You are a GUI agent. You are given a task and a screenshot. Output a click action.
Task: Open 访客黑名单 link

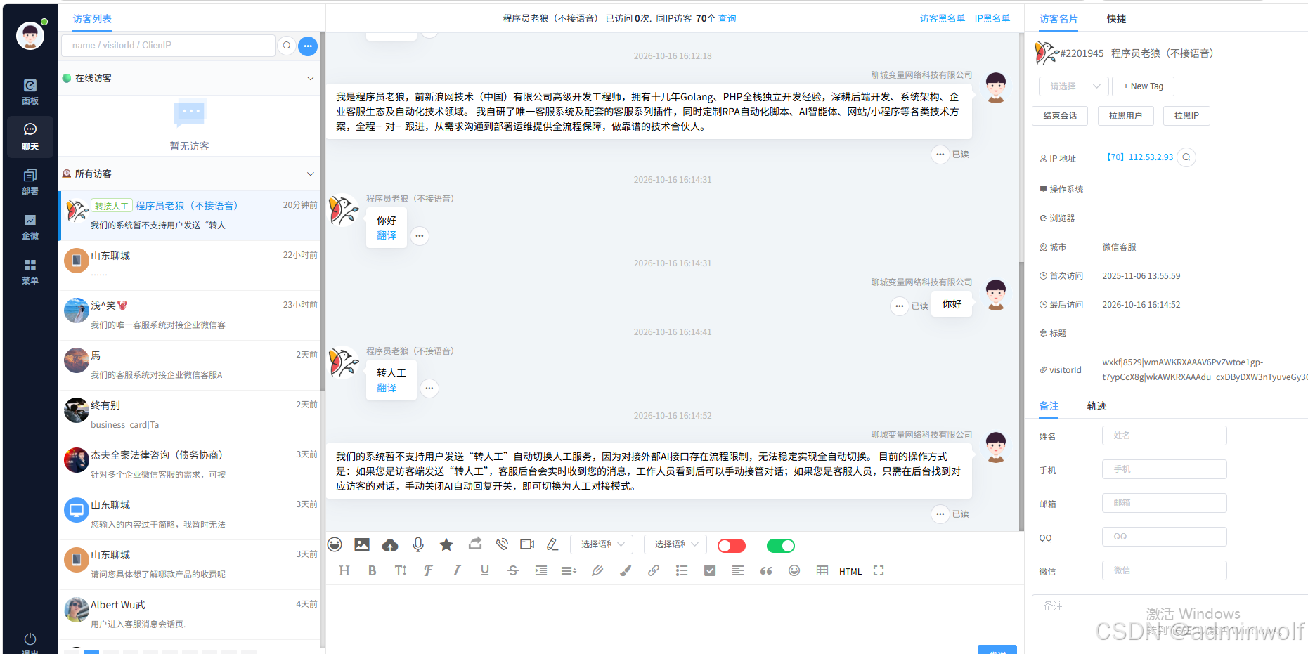[x=943, y=19]
